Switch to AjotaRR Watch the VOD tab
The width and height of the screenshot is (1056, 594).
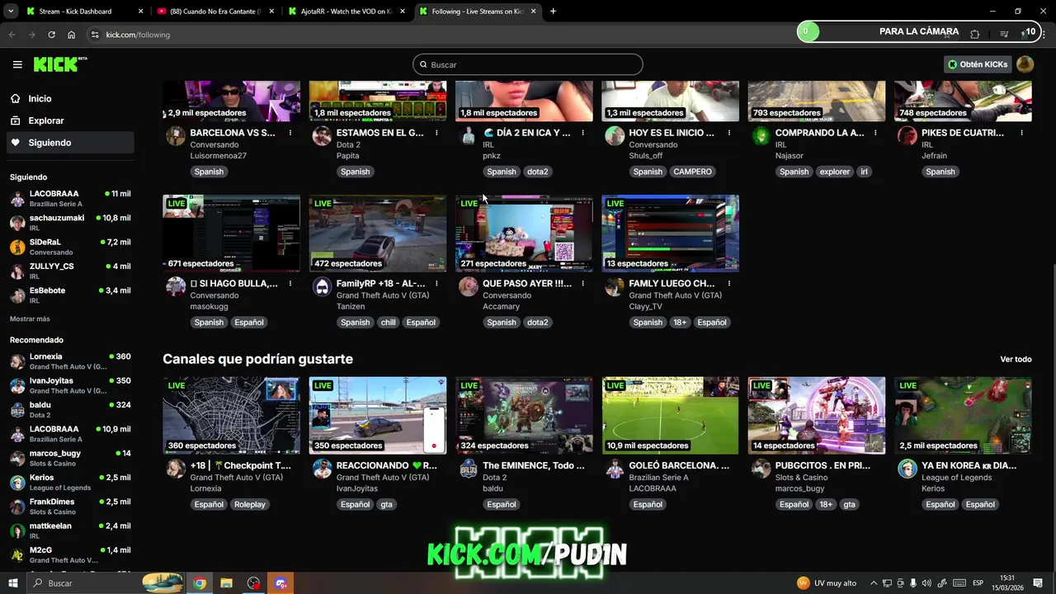345,12
